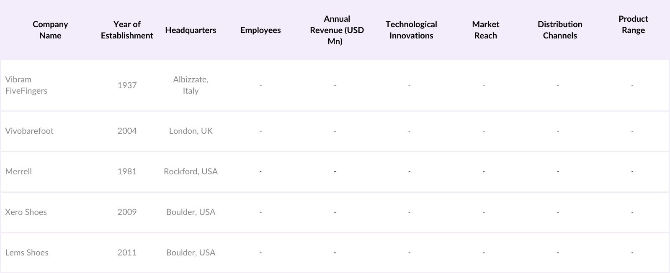Select the Albizzate, Italy headquarters cell
This screenshot has width=670, height=273.
(x=191, y=85)
